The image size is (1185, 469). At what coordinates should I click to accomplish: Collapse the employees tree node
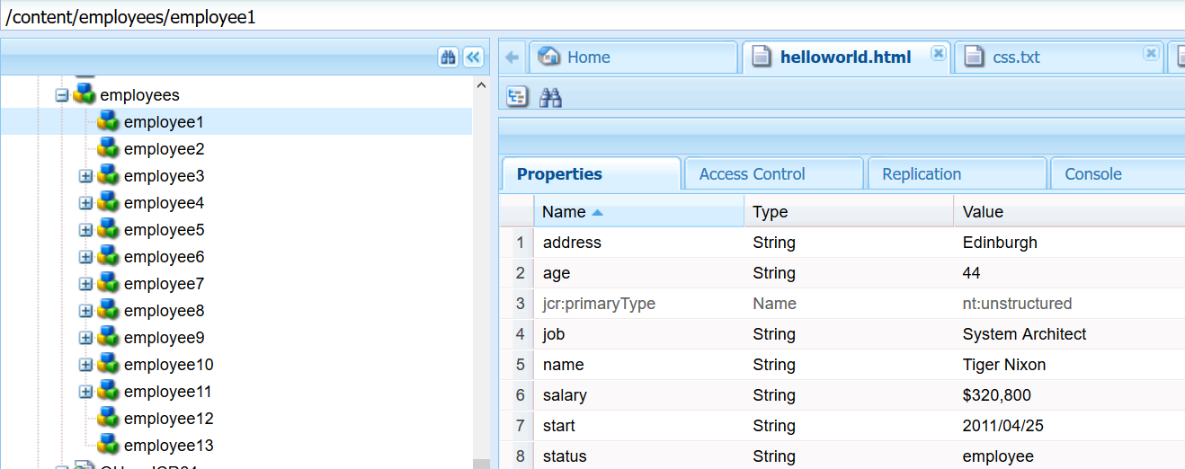(62, 94)
